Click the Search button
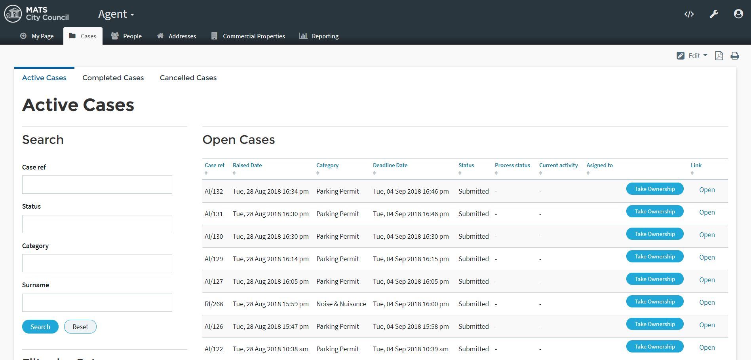Viewport: 751px width, 360px height. (40, 327)
